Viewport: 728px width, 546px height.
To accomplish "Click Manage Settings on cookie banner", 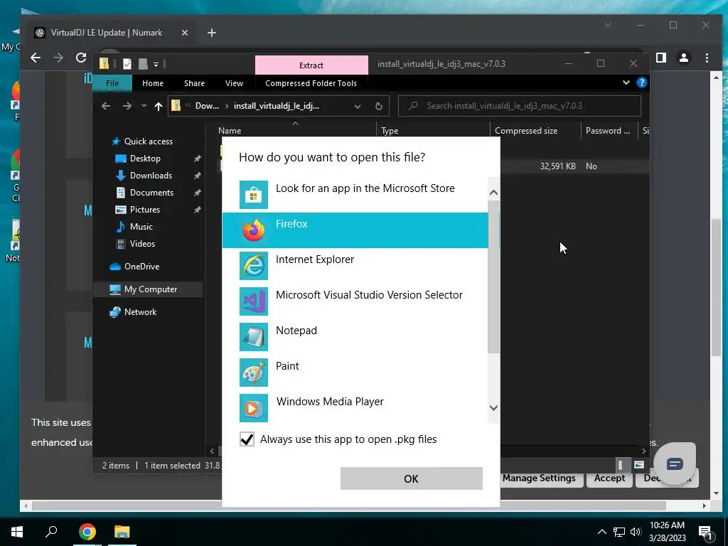I will 539,478.
